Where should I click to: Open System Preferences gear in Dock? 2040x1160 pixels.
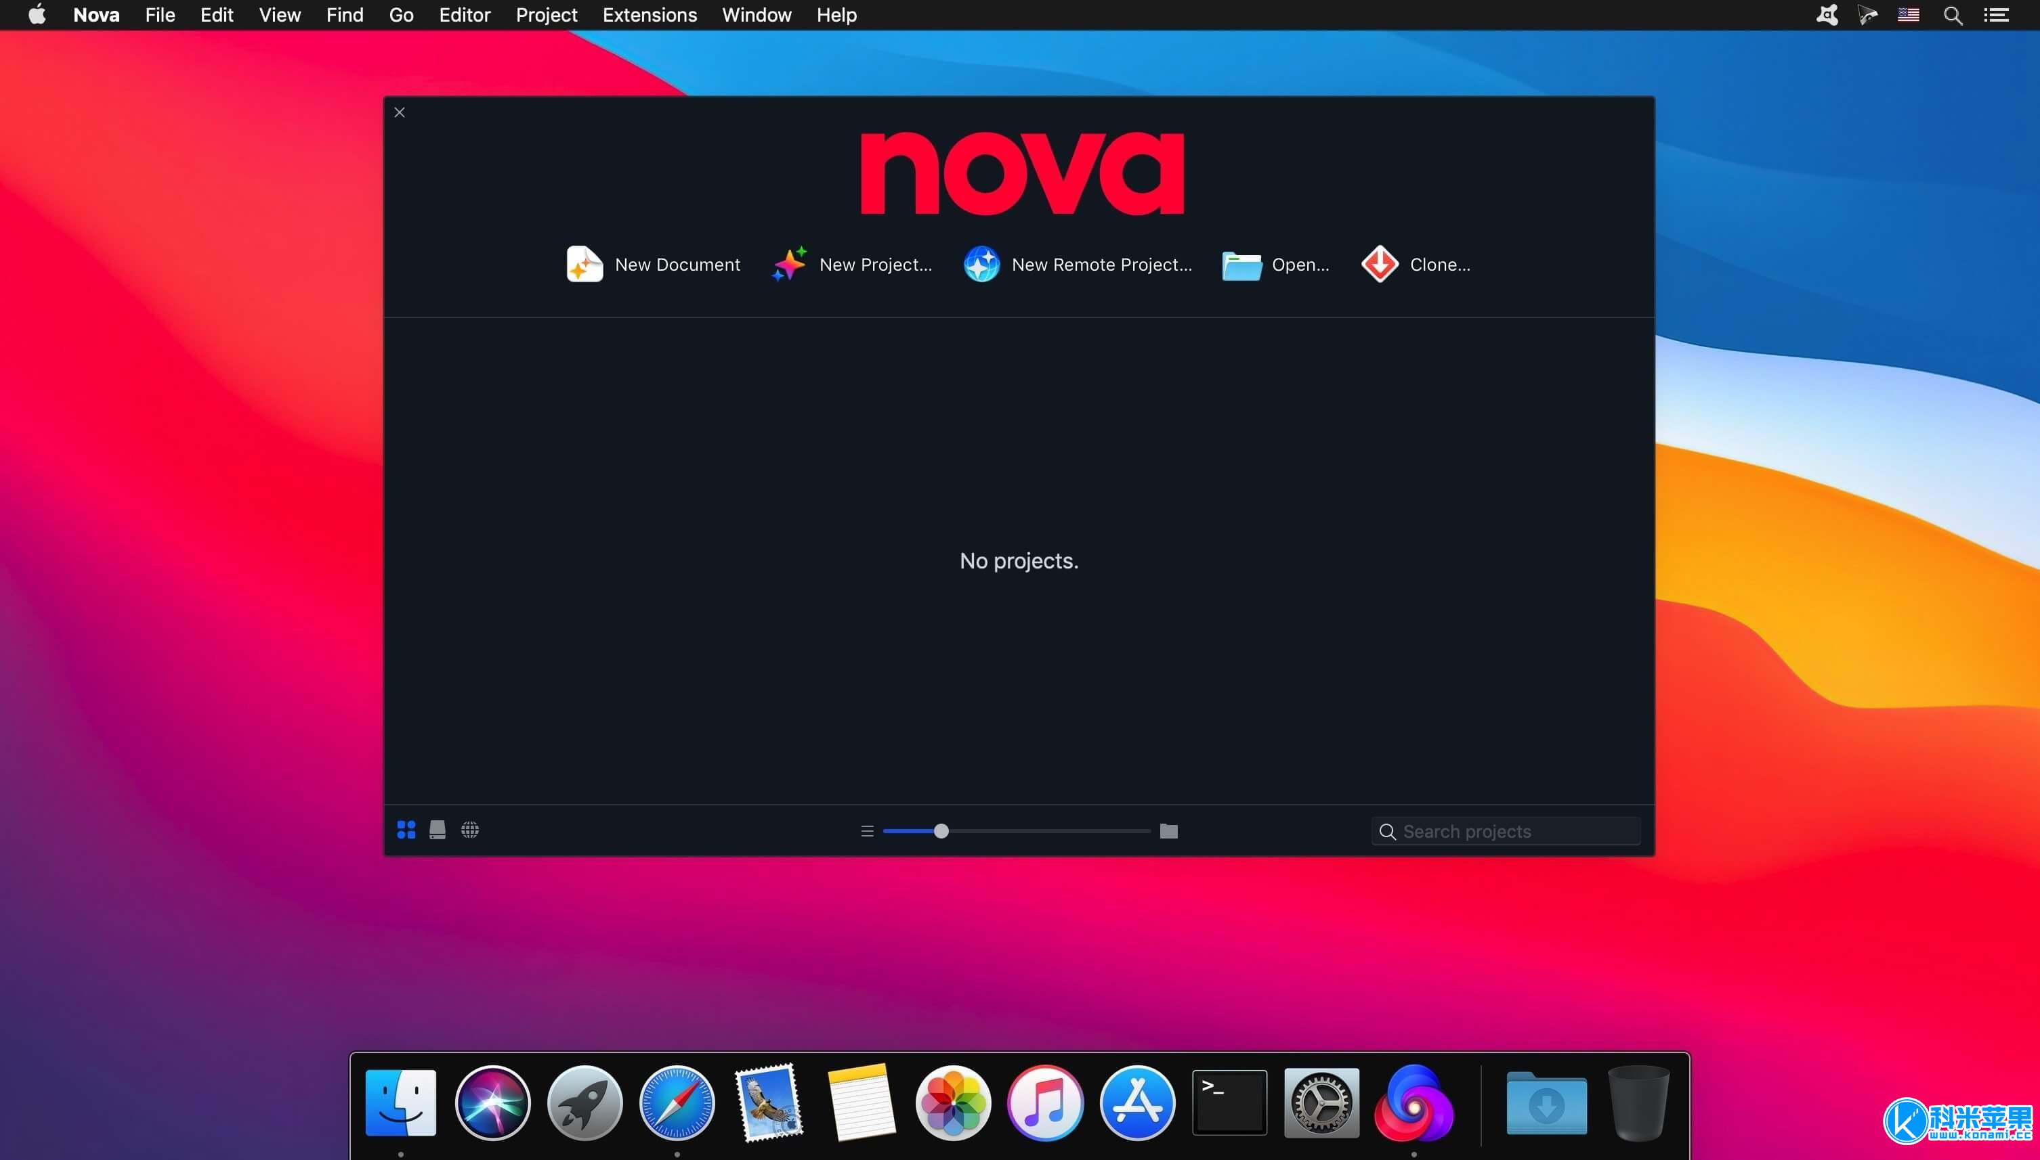pos(1321,1102)
